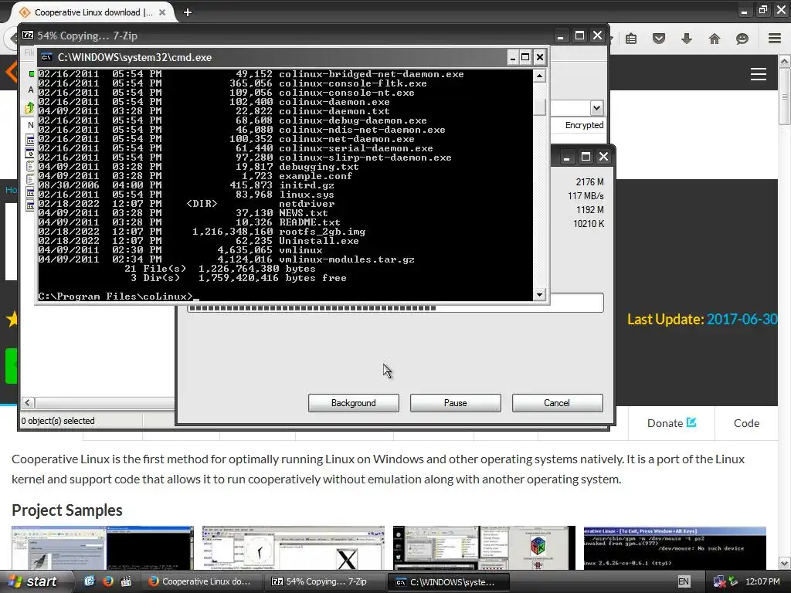Switch to the C:\WINDOWS\syste... taskbar item

coord(449,581)
